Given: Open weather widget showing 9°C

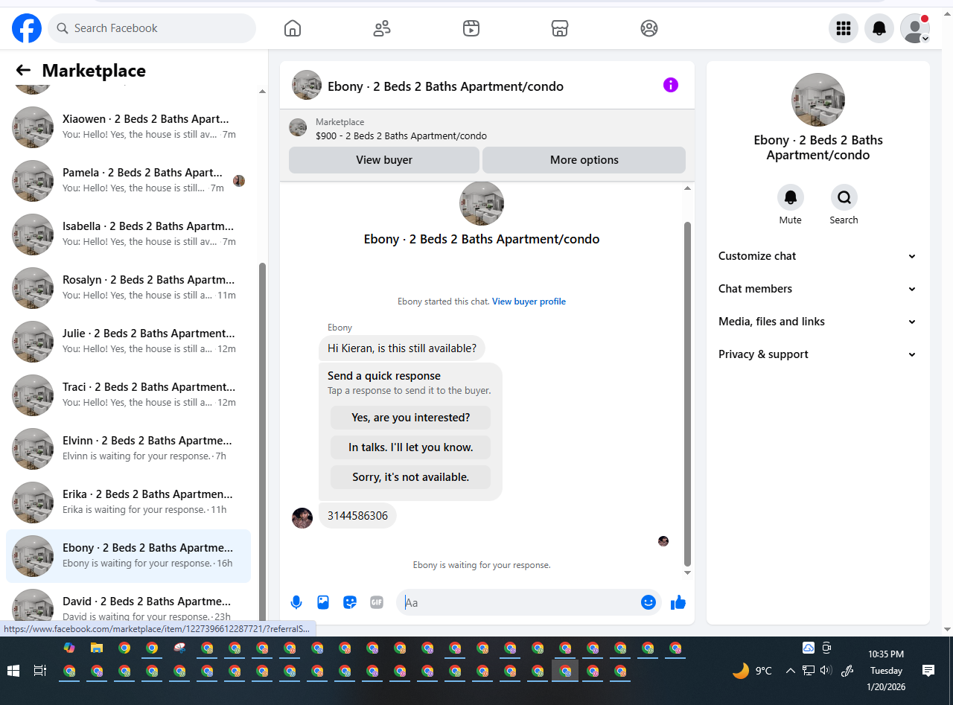Looking at the screenshot, I should [x=753, y=671].
